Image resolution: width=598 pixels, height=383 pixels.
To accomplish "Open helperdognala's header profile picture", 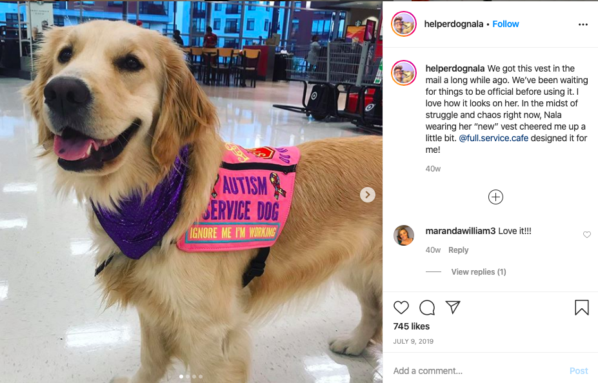I will click(x=403, y=24).
